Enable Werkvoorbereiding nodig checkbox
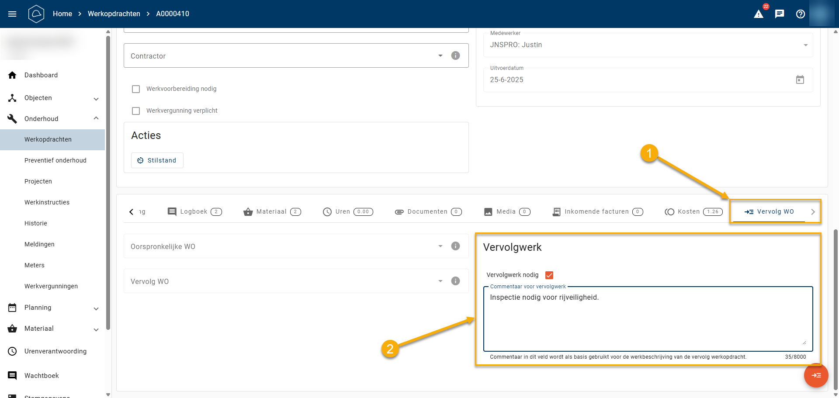839x398 pixels. click(136, 89)
